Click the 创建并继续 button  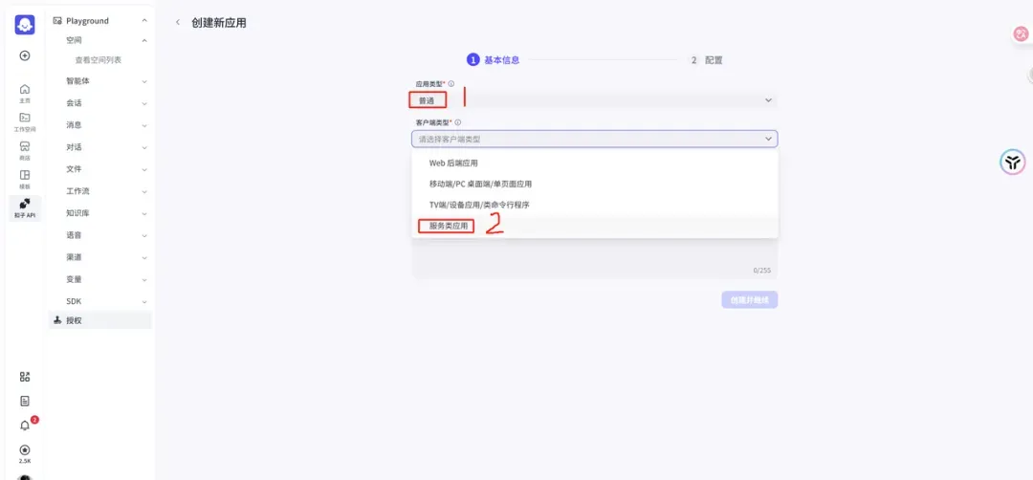[749, 299]
